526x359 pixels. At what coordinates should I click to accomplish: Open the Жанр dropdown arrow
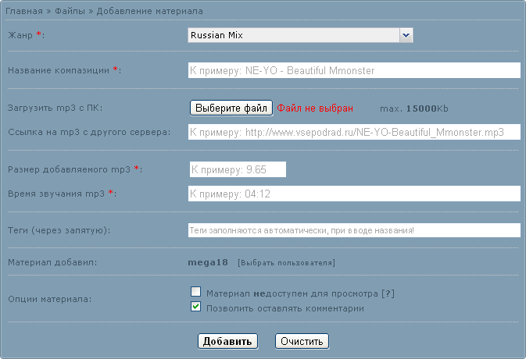tap(406, 35)
